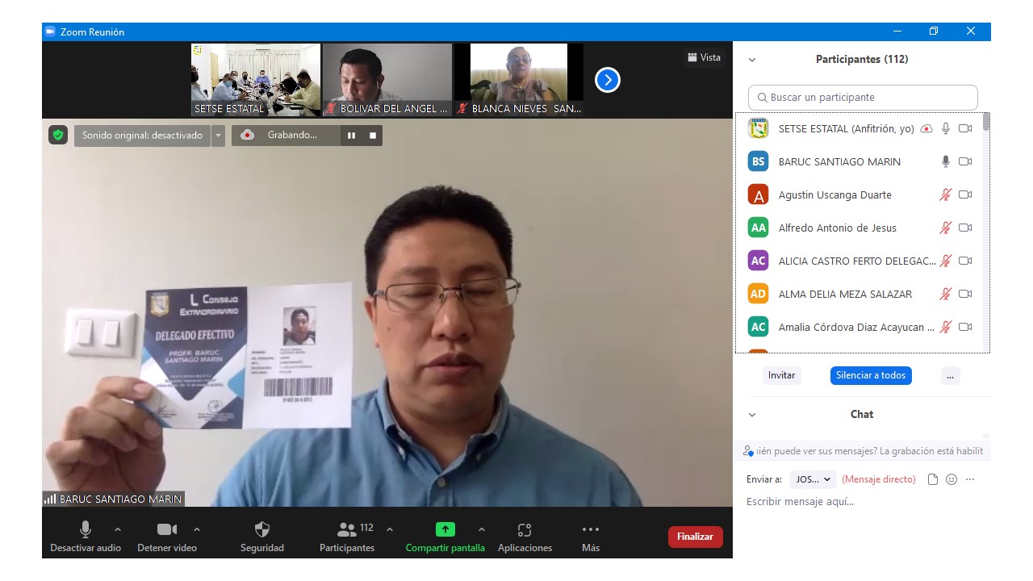The image size is (1033, 581).
Task: Click Alfredo Antonio de Jesus's camera icon
Action: (965, 228)
